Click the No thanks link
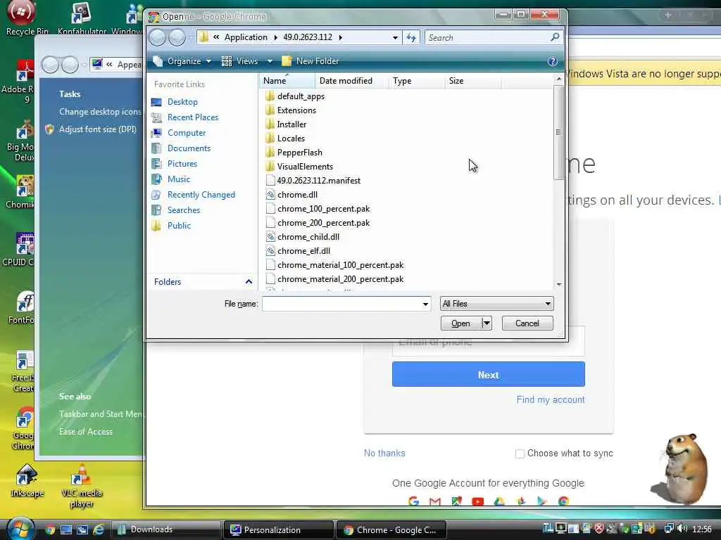This screenshot has height=540, width=721. (x=384, y=454)
